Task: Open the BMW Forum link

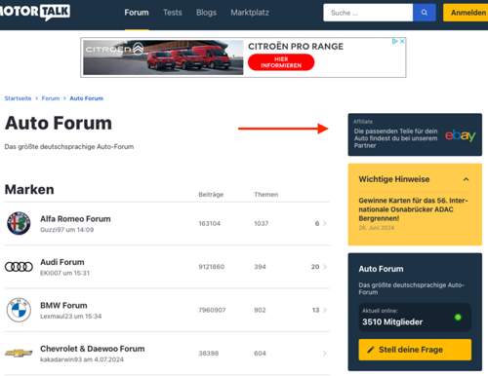Action: pos(63,306)
